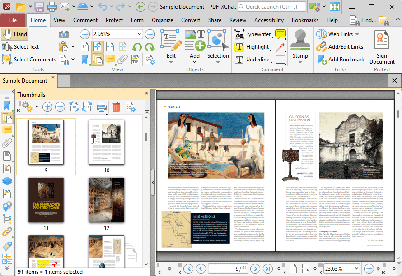Image resolution: width=402 pixels, height=276 pixels.
Task: Open the Layers pane in sidebar
Action: [7, 181]
